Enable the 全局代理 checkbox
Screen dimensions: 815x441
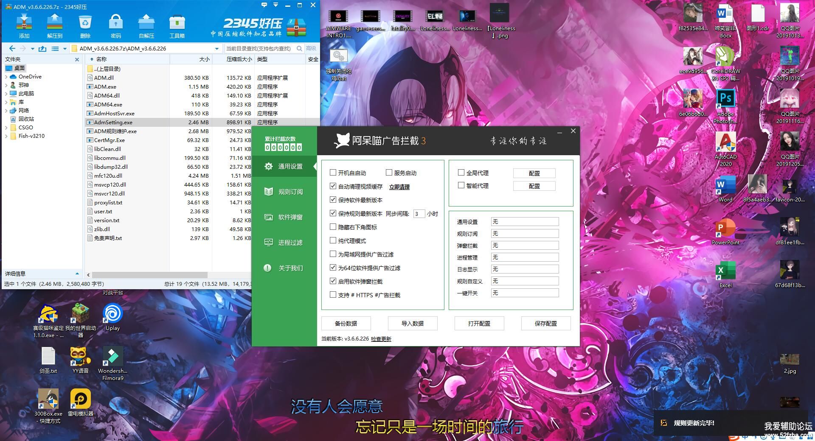click(461, 173)
